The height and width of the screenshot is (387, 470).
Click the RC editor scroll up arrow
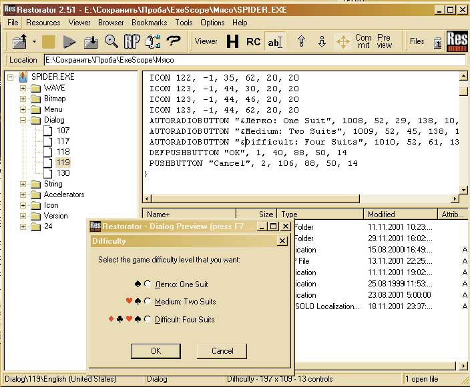click(463, 76)
